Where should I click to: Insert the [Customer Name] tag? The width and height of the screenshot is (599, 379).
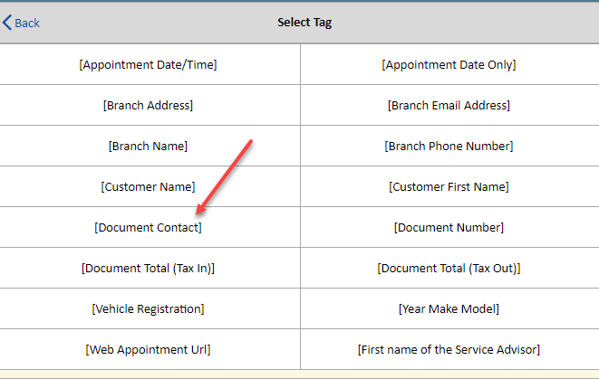[x=149, y=187]
